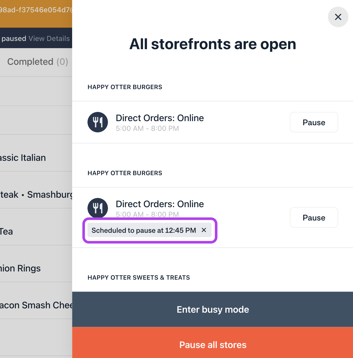Click the paused status text in dark bar
This screenshot has width=353, height=358.
pos(14,38)
